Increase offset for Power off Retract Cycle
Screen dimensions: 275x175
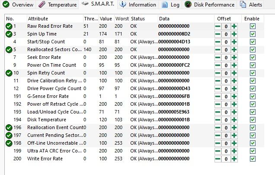click(234, 104)
